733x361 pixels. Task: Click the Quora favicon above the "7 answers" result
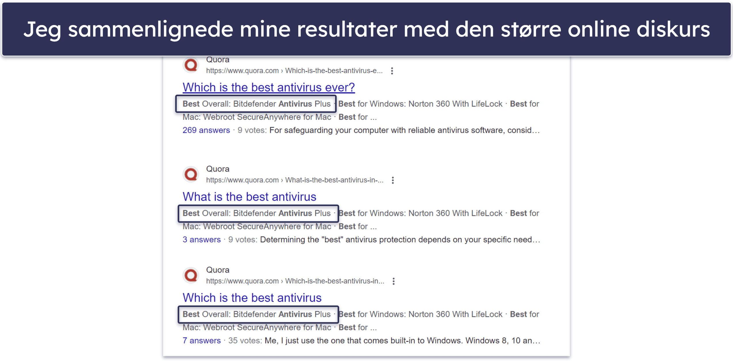point(191,275)
